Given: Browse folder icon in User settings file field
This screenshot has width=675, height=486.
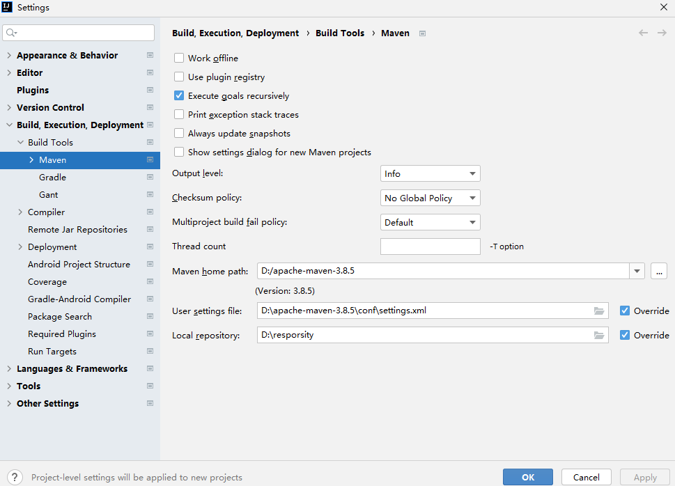Looking at the screenshot, I should (x=599, y=311).
